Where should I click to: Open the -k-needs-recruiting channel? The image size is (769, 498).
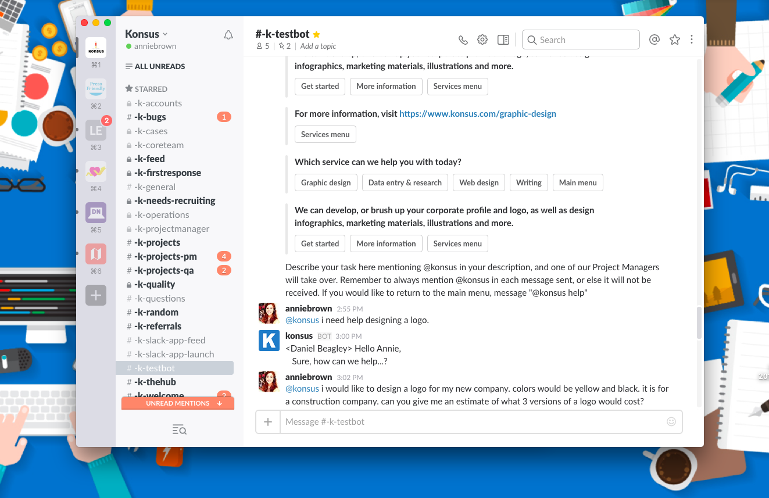pyautogui.click(x=174, y=200)
